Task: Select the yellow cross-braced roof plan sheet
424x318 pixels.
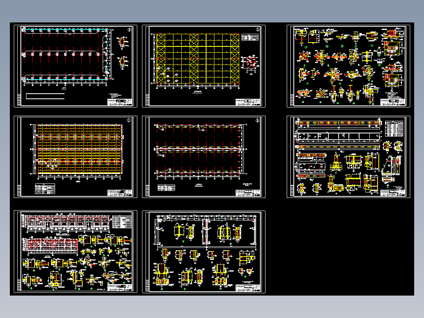Action: (x=204, y=66)
